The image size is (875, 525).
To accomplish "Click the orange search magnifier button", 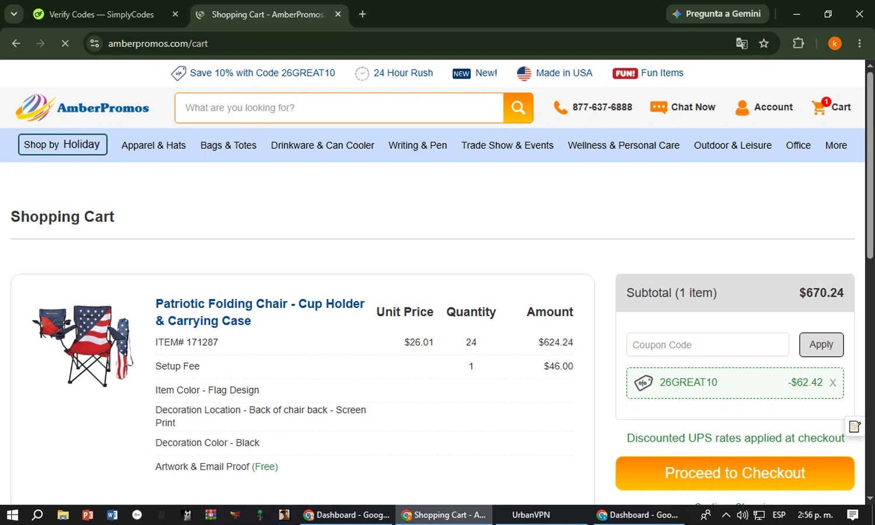I will click(518, 108).
